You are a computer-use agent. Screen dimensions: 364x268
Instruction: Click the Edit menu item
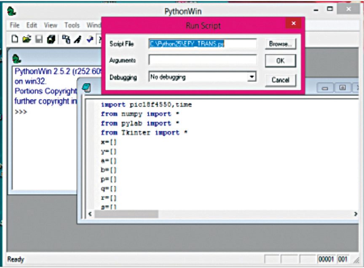pyautogui.click(x=32, y=25)
